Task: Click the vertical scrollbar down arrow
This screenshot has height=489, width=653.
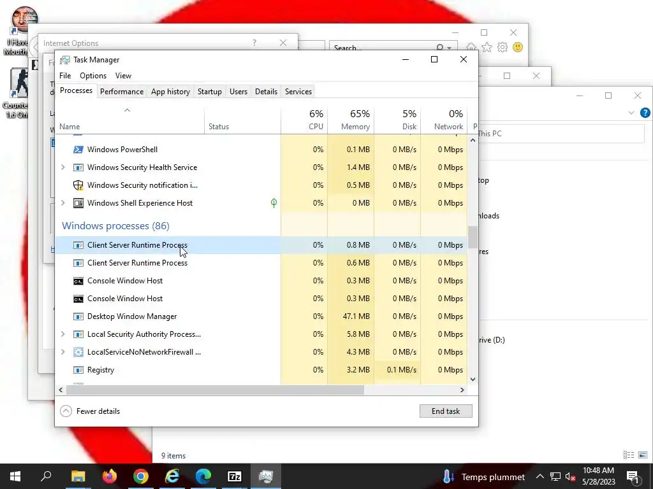Action: coord(473,379)
